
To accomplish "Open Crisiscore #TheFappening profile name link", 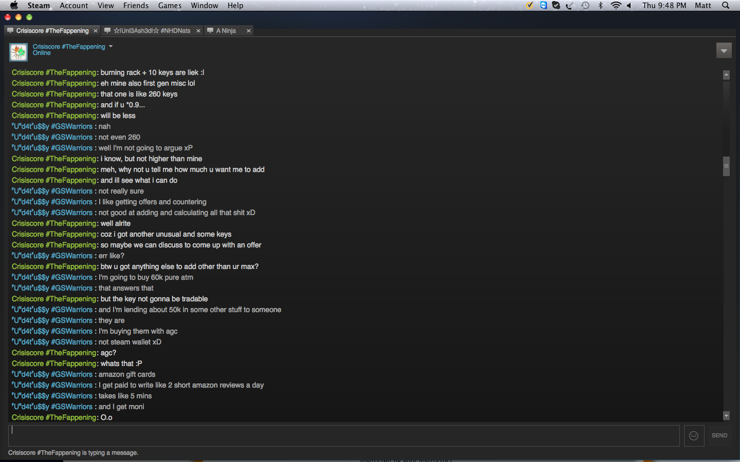I will pyautogui.click(x=69, y=46).
